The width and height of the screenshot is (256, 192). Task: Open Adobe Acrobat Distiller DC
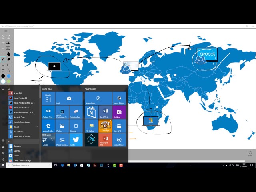pyautogui.click(x=24, y=103)
